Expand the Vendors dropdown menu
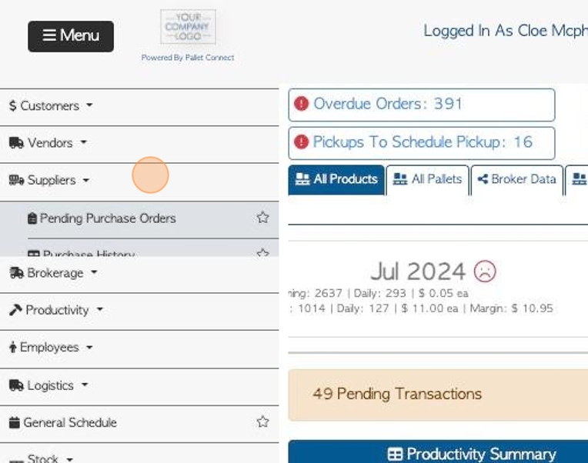This screenshot has width=588, height=463. [x=48, y=143]
